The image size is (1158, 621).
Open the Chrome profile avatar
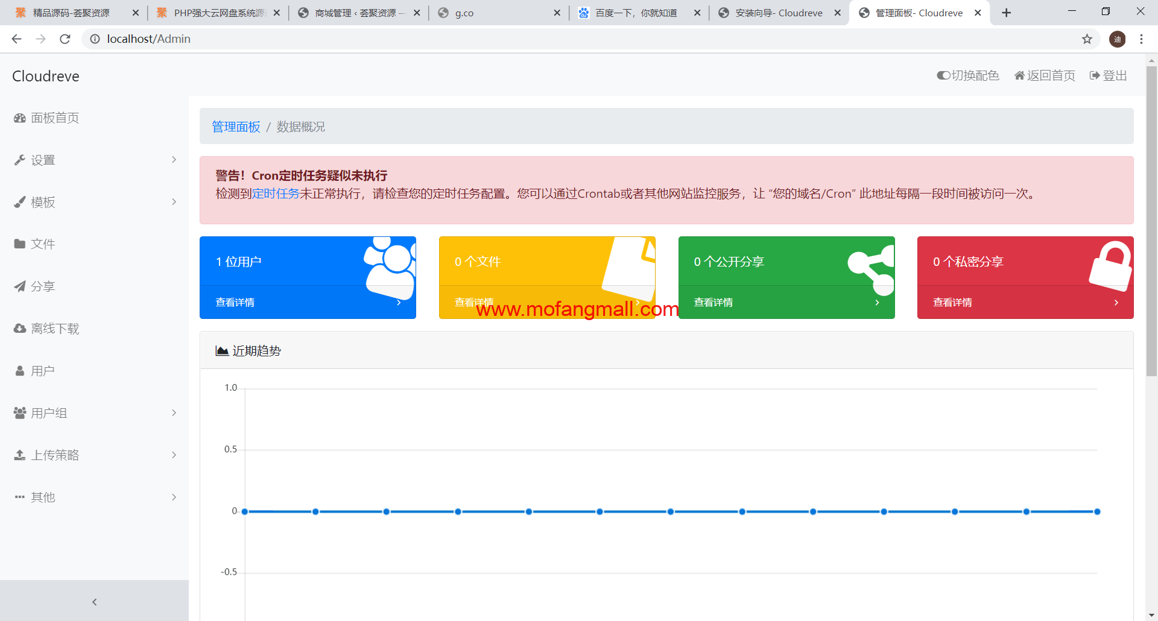(x=1117, y=39)
